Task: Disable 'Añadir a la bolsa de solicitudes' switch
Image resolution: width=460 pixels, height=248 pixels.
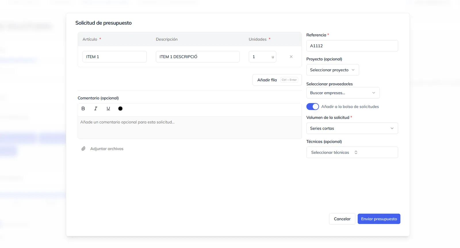Action: pyautogui.click(x=313, y=107)
